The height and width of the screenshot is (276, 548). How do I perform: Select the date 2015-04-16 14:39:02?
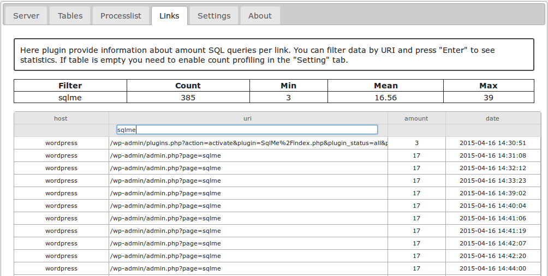pos(493,193)
